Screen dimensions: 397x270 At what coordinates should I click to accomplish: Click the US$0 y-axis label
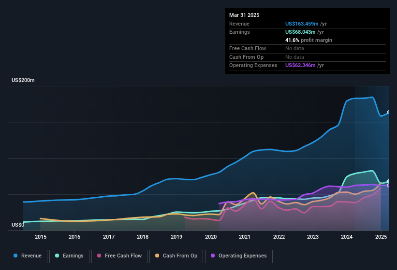click(x=18, y=225)
